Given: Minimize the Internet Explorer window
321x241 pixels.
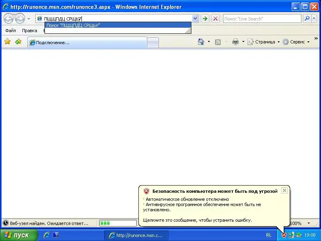Looking at the screenshot, I should [295, 7].
